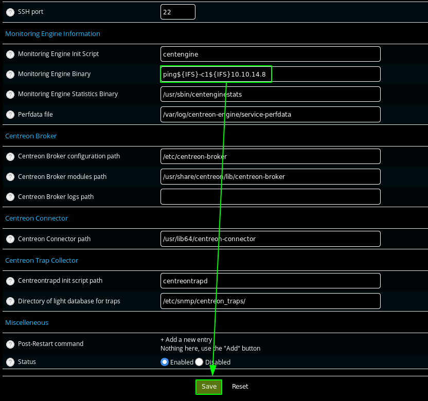Open help for Centreontrapd init script path

pos(10,281)
